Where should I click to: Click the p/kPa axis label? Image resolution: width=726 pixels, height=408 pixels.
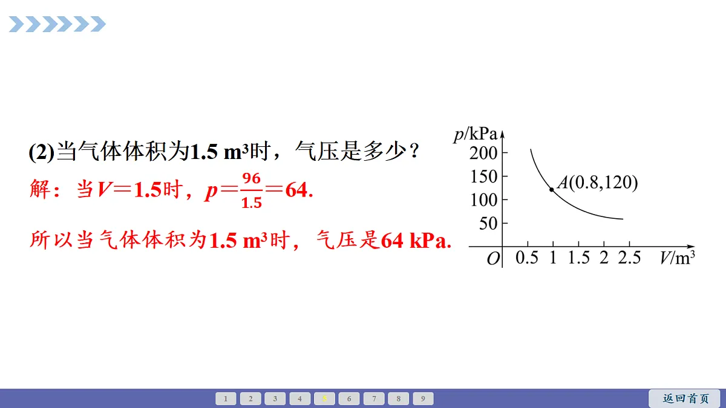tap(476, 134)
